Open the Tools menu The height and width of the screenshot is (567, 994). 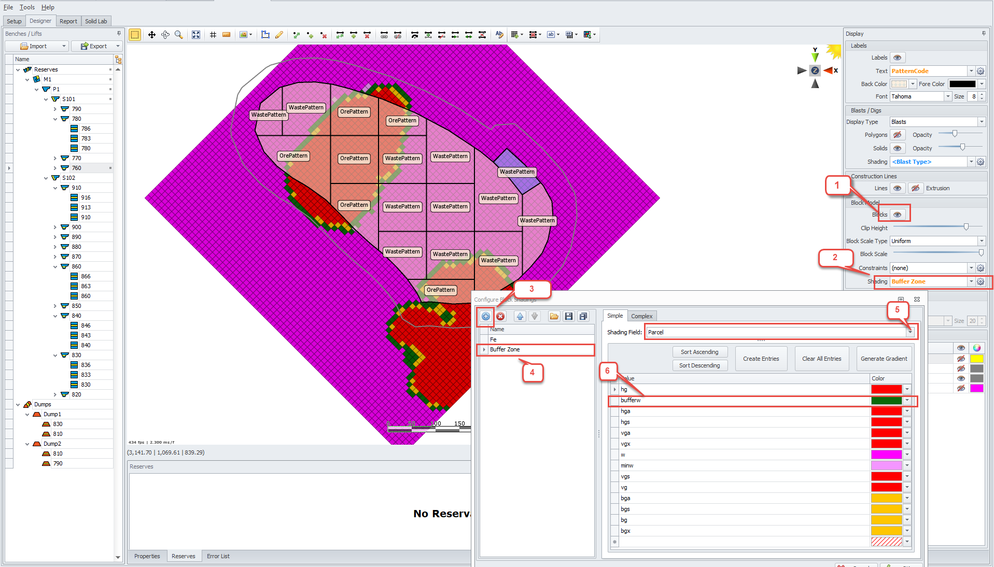(27, 7)
